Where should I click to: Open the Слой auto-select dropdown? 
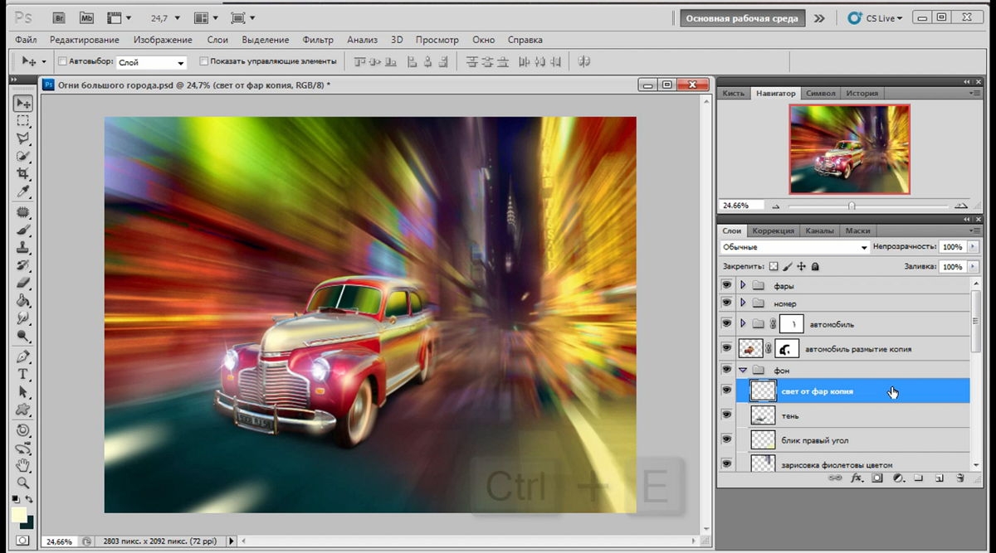point(152,62)
